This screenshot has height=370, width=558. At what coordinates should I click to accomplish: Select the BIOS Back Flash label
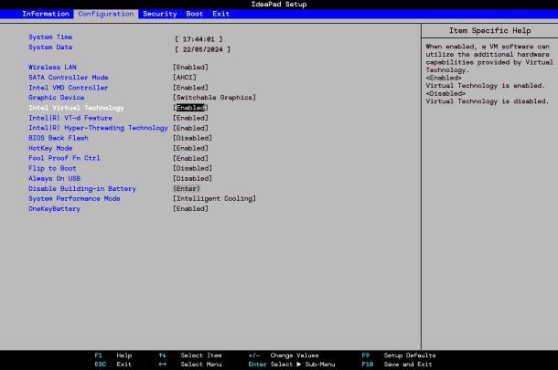tap(59, 138)
